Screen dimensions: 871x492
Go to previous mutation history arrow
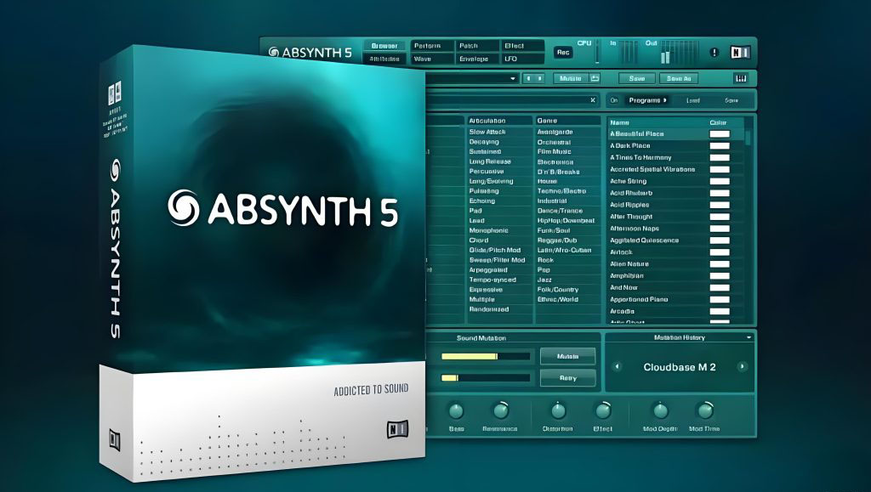pos(618,367)
